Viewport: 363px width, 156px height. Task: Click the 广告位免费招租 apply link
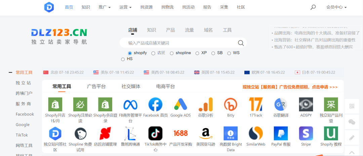290,87
